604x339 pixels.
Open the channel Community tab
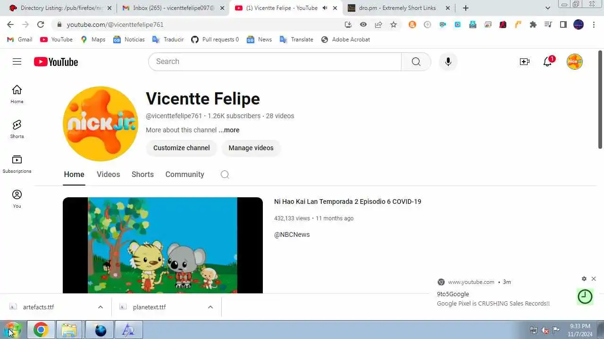(x=185, y=174)
